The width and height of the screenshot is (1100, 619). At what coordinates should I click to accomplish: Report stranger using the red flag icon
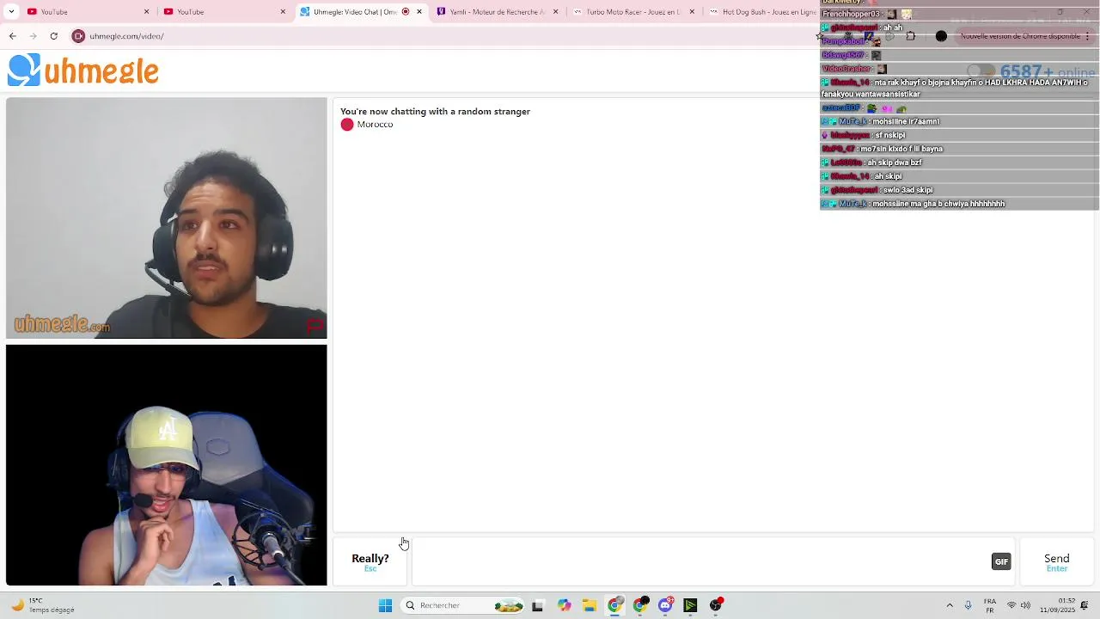pos(315,326)
